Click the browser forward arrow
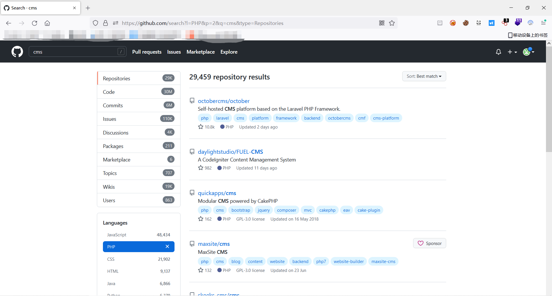 coord(22,23)
